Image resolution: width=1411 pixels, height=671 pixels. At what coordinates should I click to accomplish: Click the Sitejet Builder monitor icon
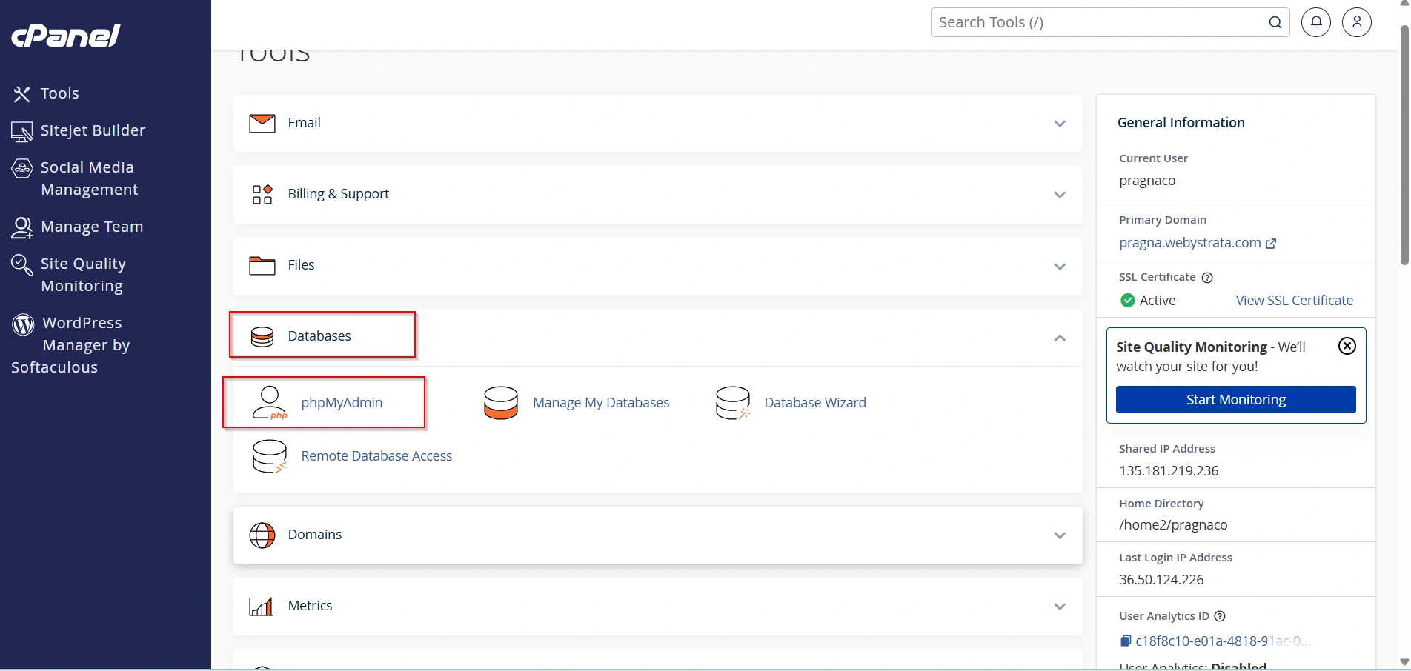[21, 132]
